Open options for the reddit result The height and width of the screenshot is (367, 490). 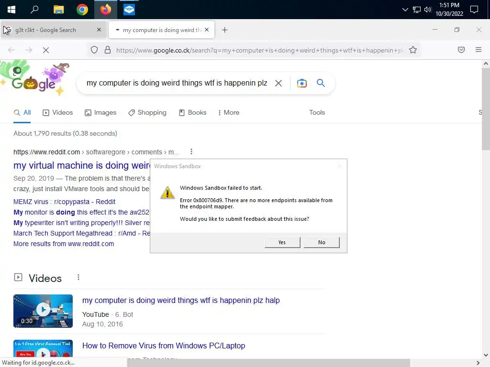point(191,152)
